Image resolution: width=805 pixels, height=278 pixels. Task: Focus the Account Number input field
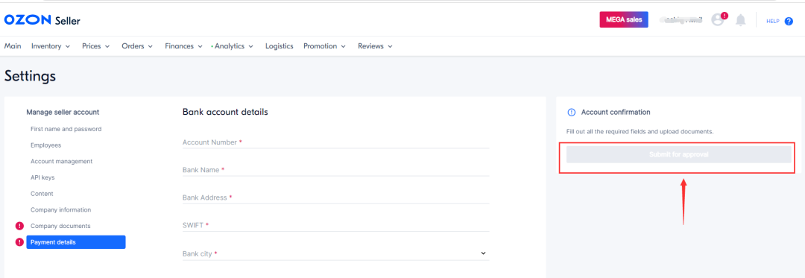click(335, 142)
